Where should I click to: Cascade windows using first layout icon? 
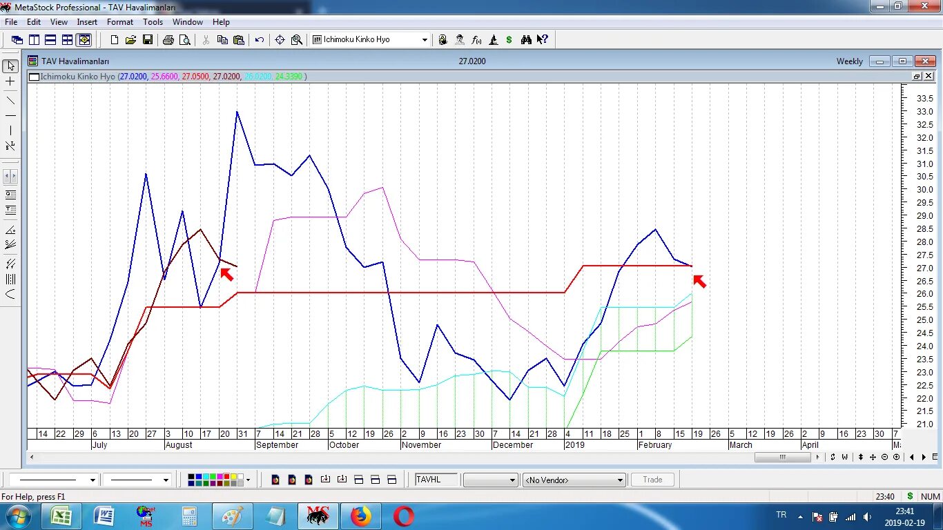pyautogui.click(x=17, y=40)
